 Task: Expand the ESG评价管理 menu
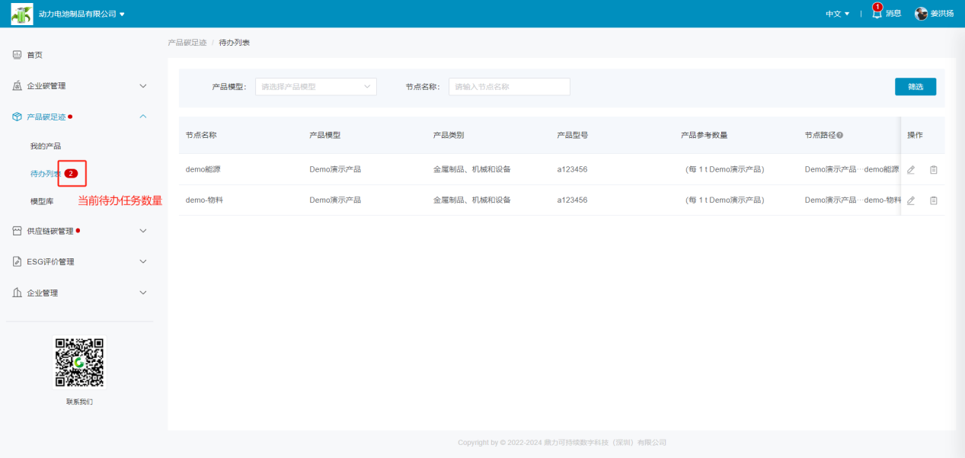[x=80, y=262]
